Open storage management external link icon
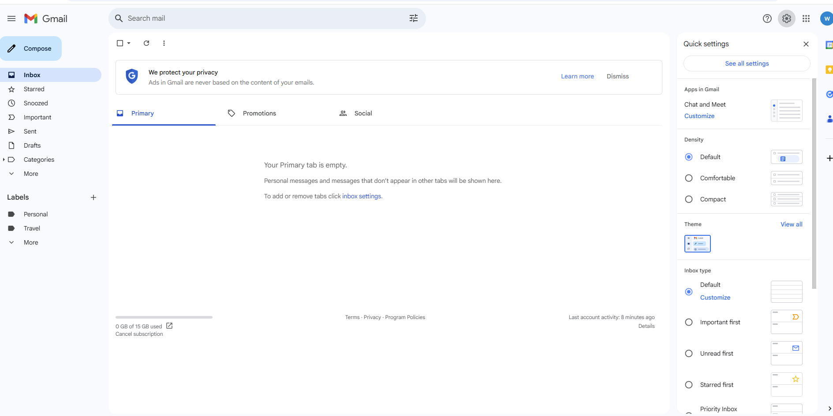 coord(169,326)
